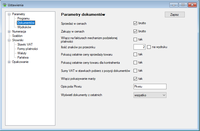
Task: Collapse the Parametry tree node
Action: (x=10, y=14)
